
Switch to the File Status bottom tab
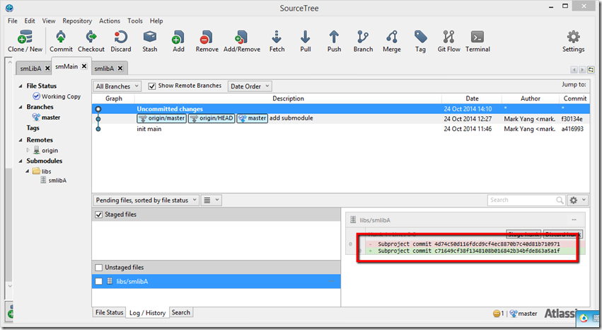click(x=109, y=312)
